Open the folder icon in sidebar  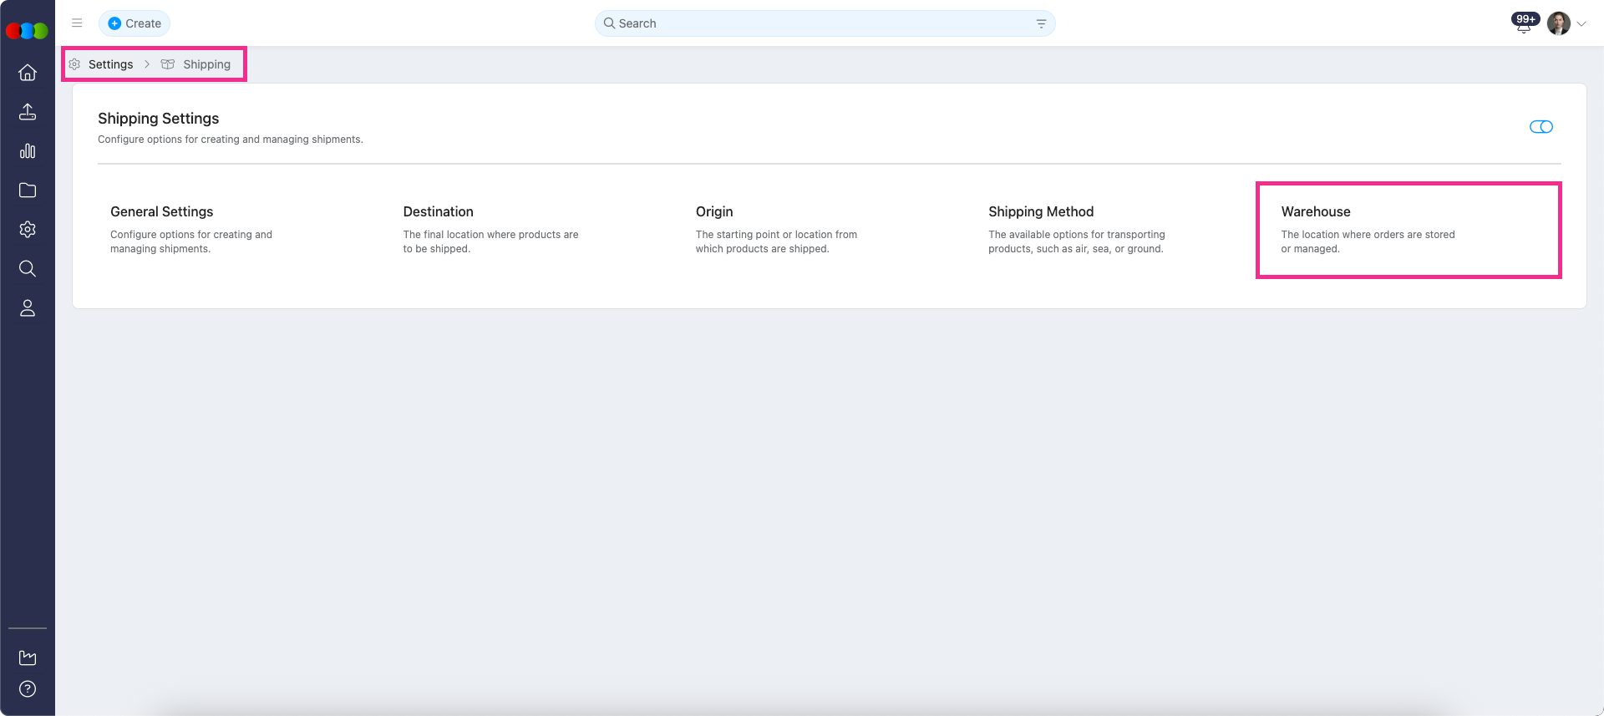coord(28,190)
